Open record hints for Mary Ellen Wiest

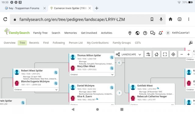pos(112,68)
